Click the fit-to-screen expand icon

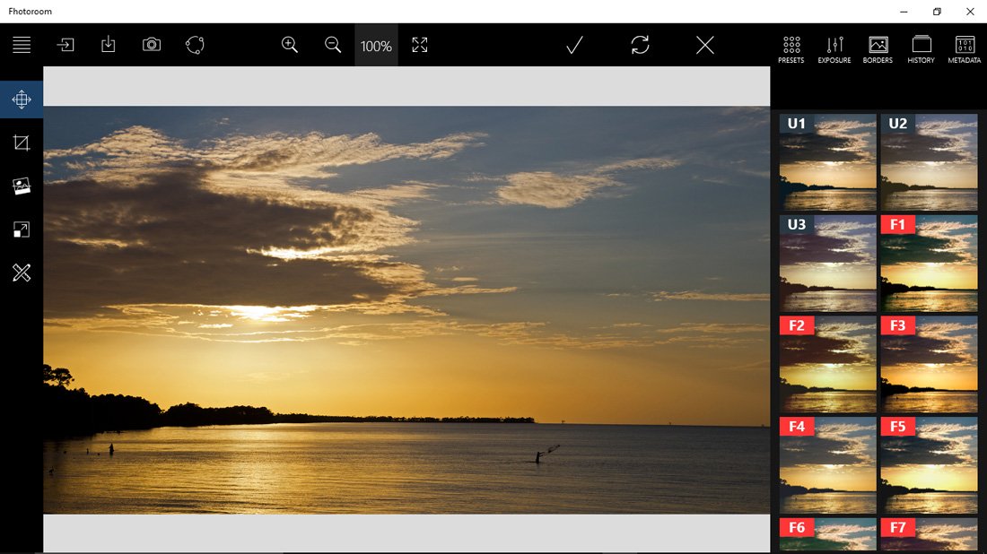coord(420,45)
